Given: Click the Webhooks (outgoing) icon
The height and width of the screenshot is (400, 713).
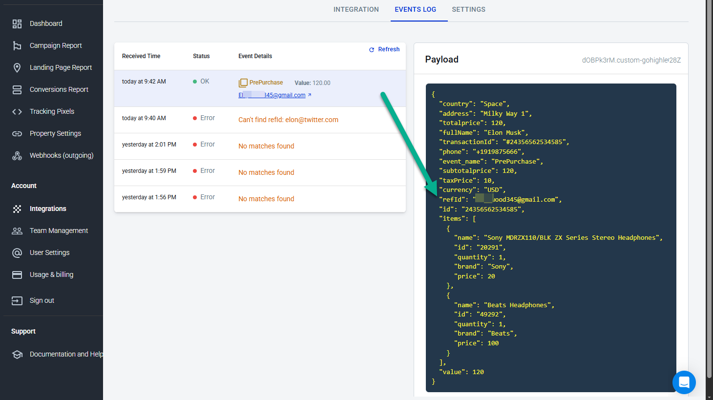Looking at the screenshot, I should (17, 155).
